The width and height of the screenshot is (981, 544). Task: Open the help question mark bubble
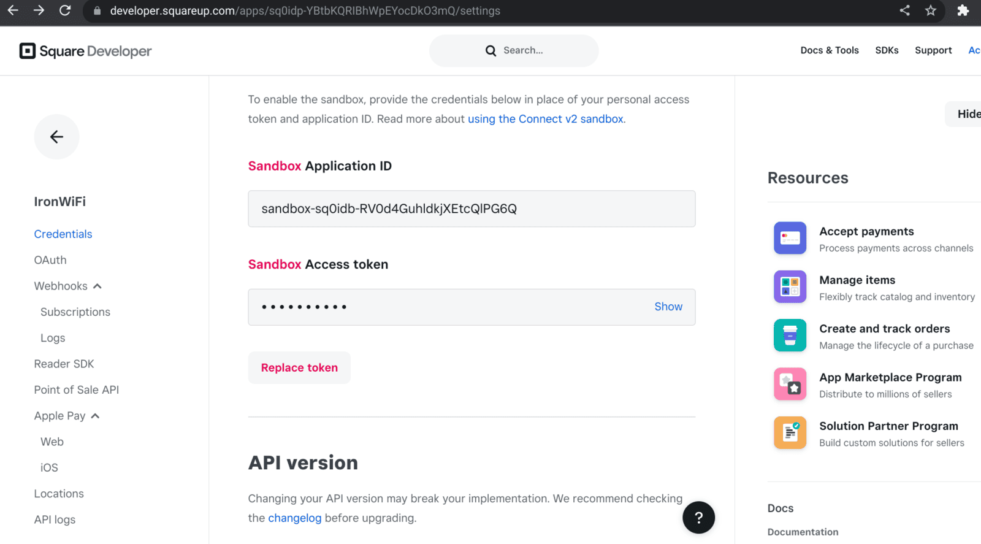click(698, 518)
